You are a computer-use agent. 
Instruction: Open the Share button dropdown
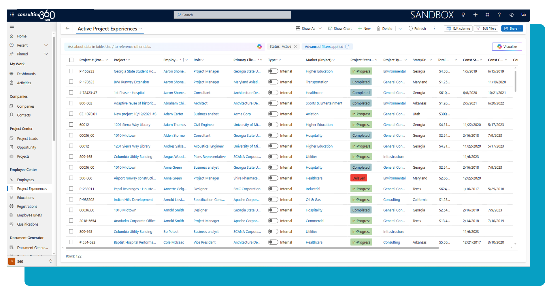tap(520, 28)
